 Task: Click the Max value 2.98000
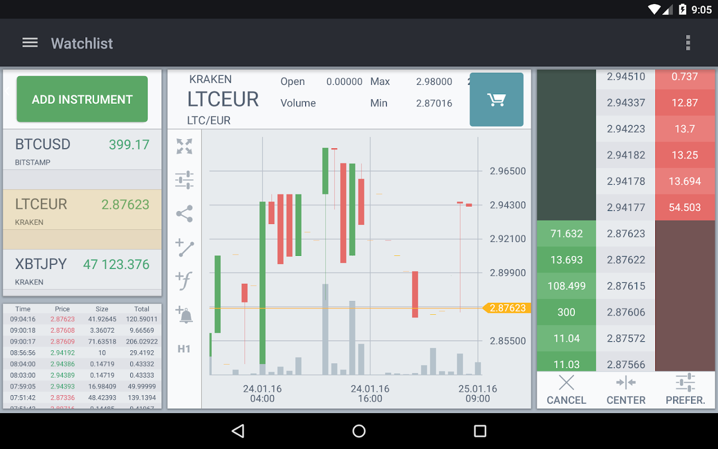(x=434, y=81)
